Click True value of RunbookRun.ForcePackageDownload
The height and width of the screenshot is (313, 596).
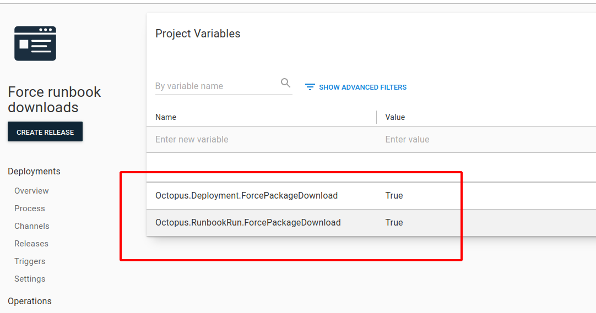[x=394, y=223]
